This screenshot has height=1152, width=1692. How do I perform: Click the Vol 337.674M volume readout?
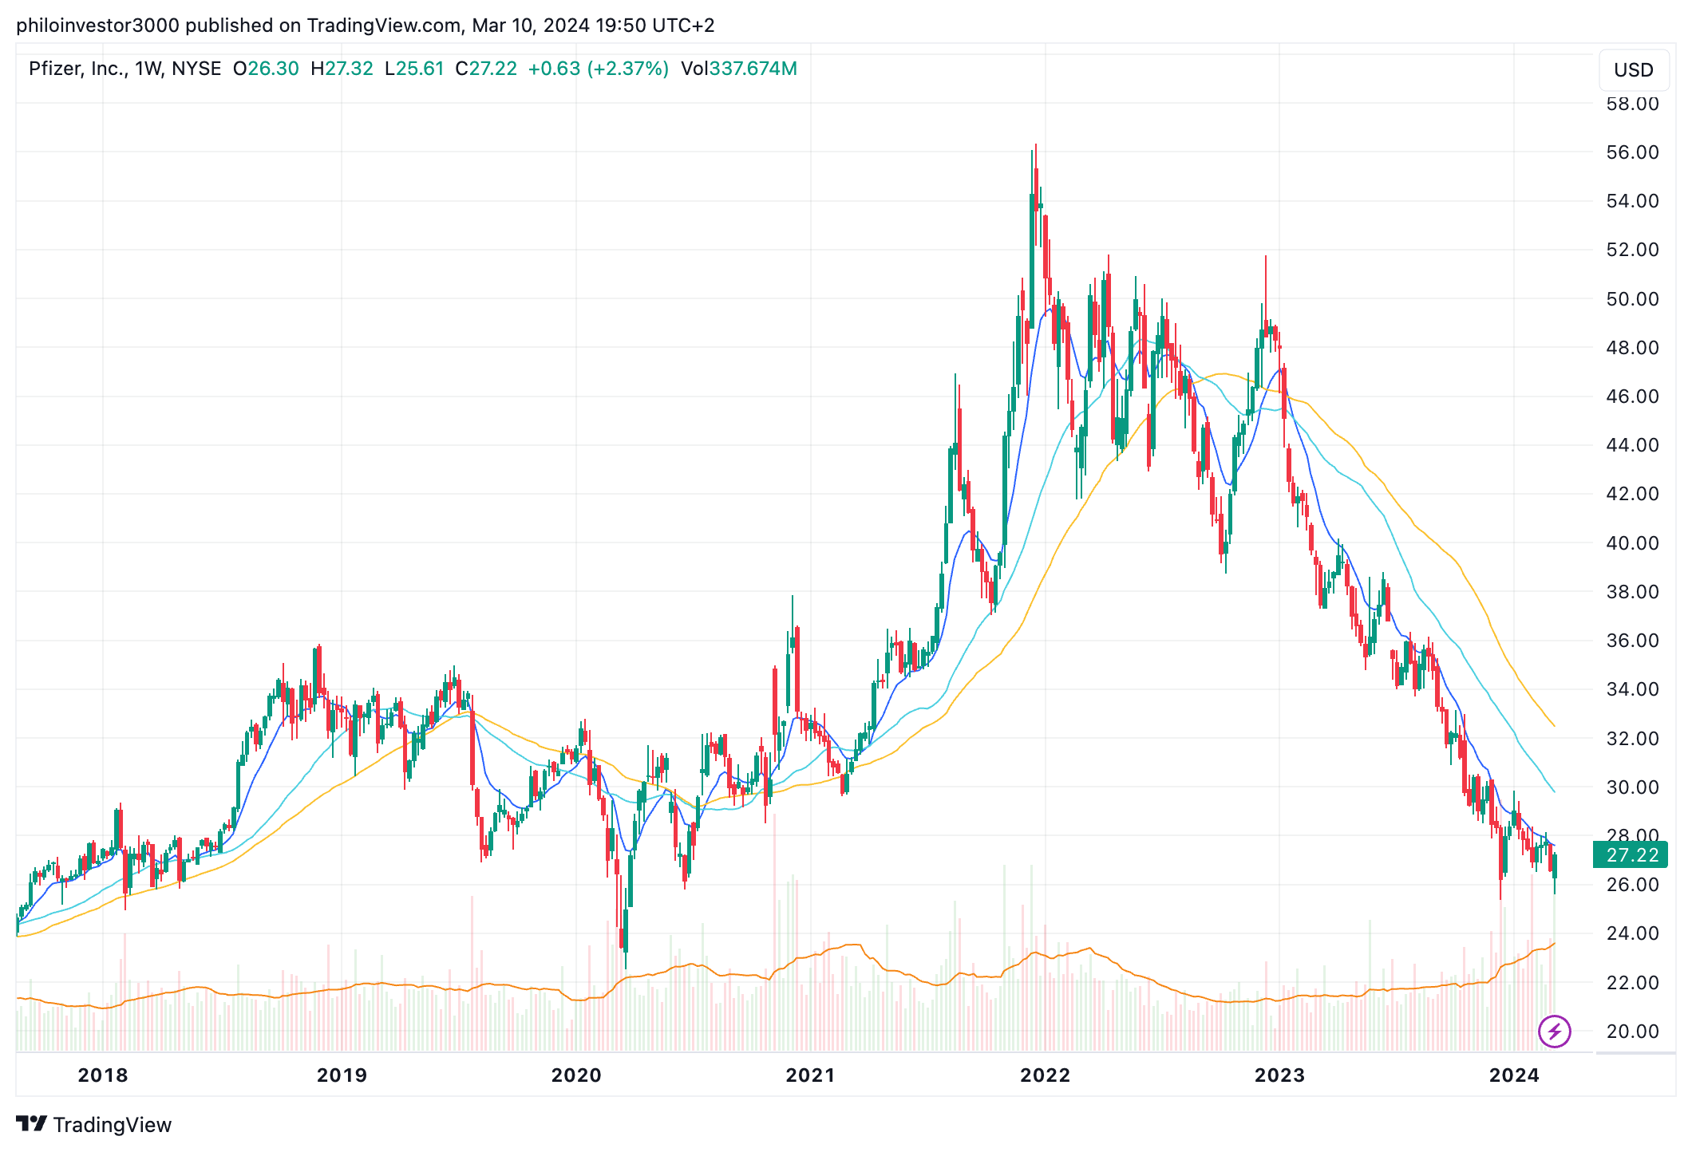tap(738, 69)
